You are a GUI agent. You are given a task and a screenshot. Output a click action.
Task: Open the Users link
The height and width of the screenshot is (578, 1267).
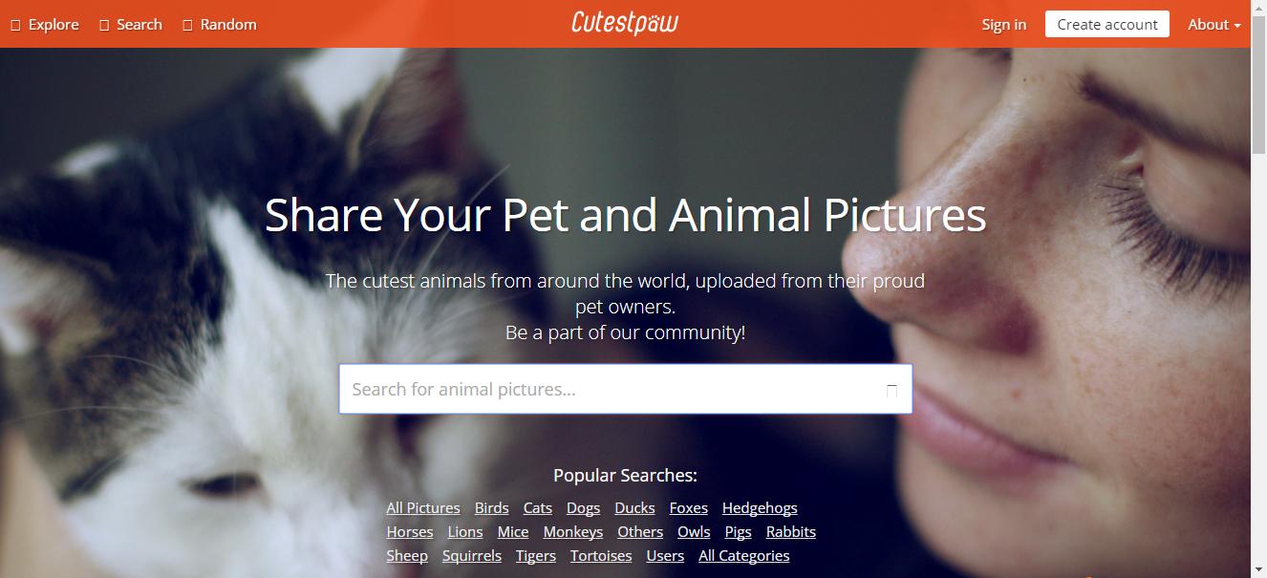coord(665,556)
